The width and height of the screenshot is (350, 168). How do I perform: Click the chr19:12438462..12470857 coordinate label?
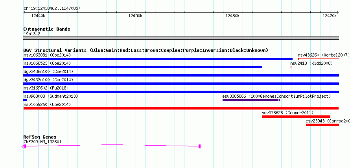[x=52, y=9]
